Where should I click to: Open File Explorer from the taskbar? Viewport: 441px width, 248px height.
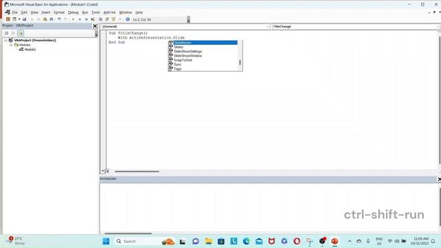click(x=208, y=241)
